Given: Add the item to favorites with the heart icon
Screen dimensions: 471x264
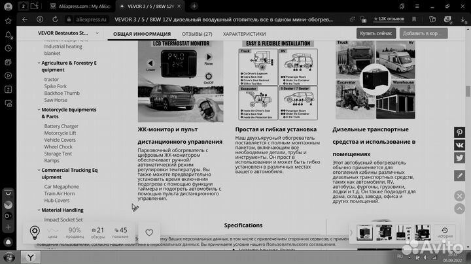Looking at the screenshot, I should click(x=149, y=233).
